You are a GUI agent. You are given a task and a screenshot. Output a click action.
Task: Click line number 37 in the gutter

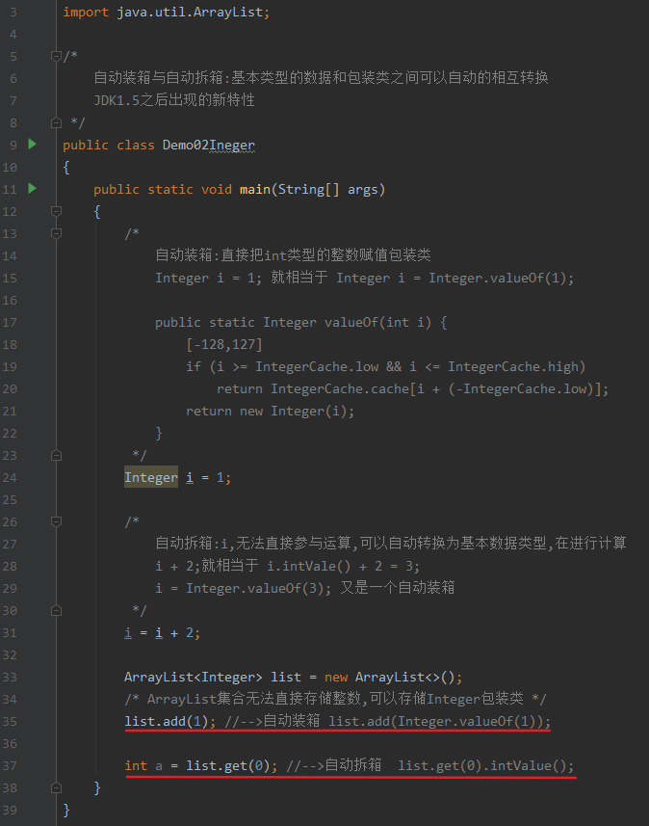pyautogui.click(x=10, y=765)
